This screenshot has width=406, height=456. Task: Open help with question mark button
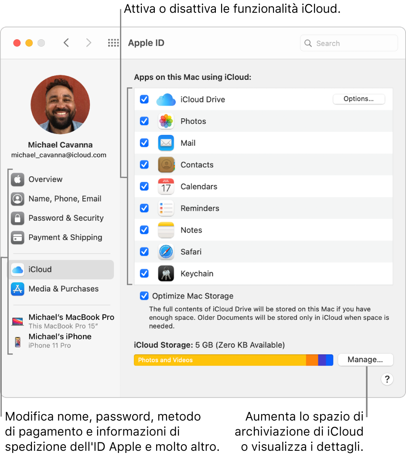pyautogui.click(x=387, y=379)
